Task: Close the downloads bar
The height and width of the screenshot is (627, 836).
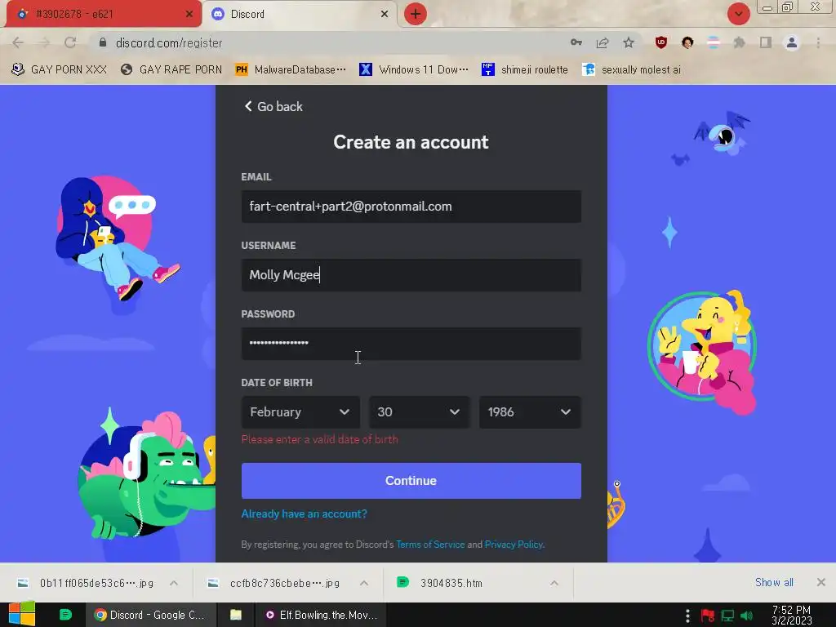Action: tap(821, 582)
